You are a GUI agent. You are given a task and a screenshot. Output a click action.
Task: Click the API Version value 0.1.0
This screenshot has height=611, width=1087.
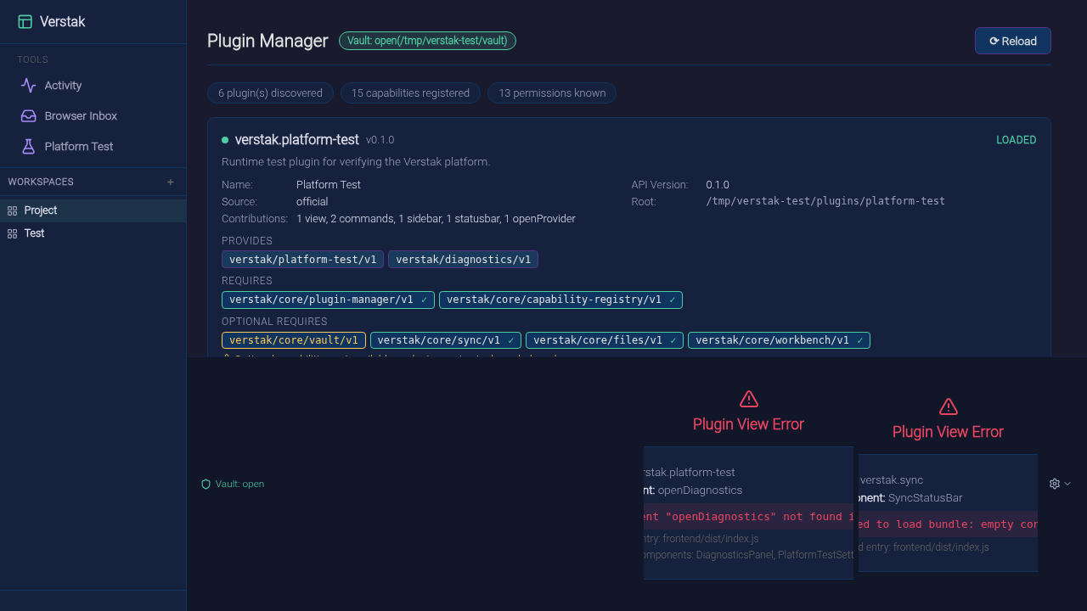click(x=718, y=185)
